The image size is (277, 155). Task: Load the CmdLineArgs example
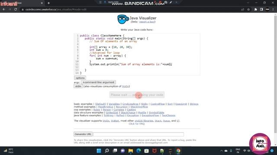click(130, 104)
